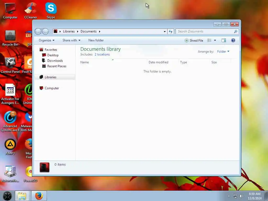Open the network tray icon
268x201 pixels.
point(235,196)
